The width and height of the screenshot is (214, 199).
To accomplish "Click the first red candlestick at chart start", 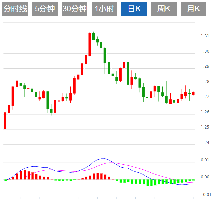I will 5,120.
